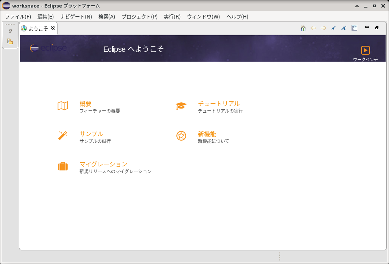
Task: Click the Home icon in welcome toolbar
Action: click(x=303, y=28)
